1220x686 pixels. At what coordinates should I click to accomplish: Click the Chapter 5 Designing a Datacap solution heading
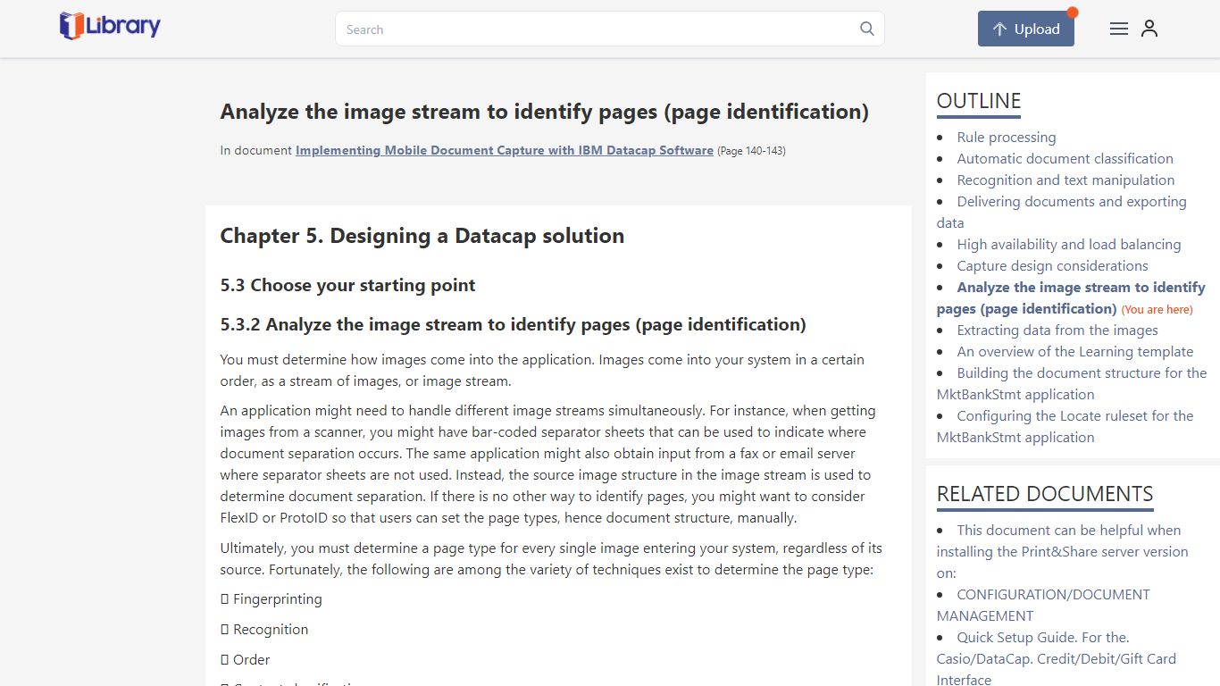click(422, 236)
